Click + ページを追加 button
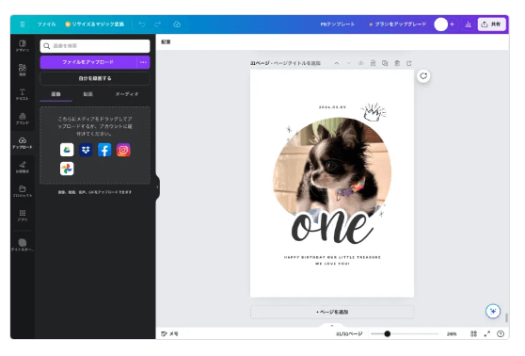 [332, 312]
